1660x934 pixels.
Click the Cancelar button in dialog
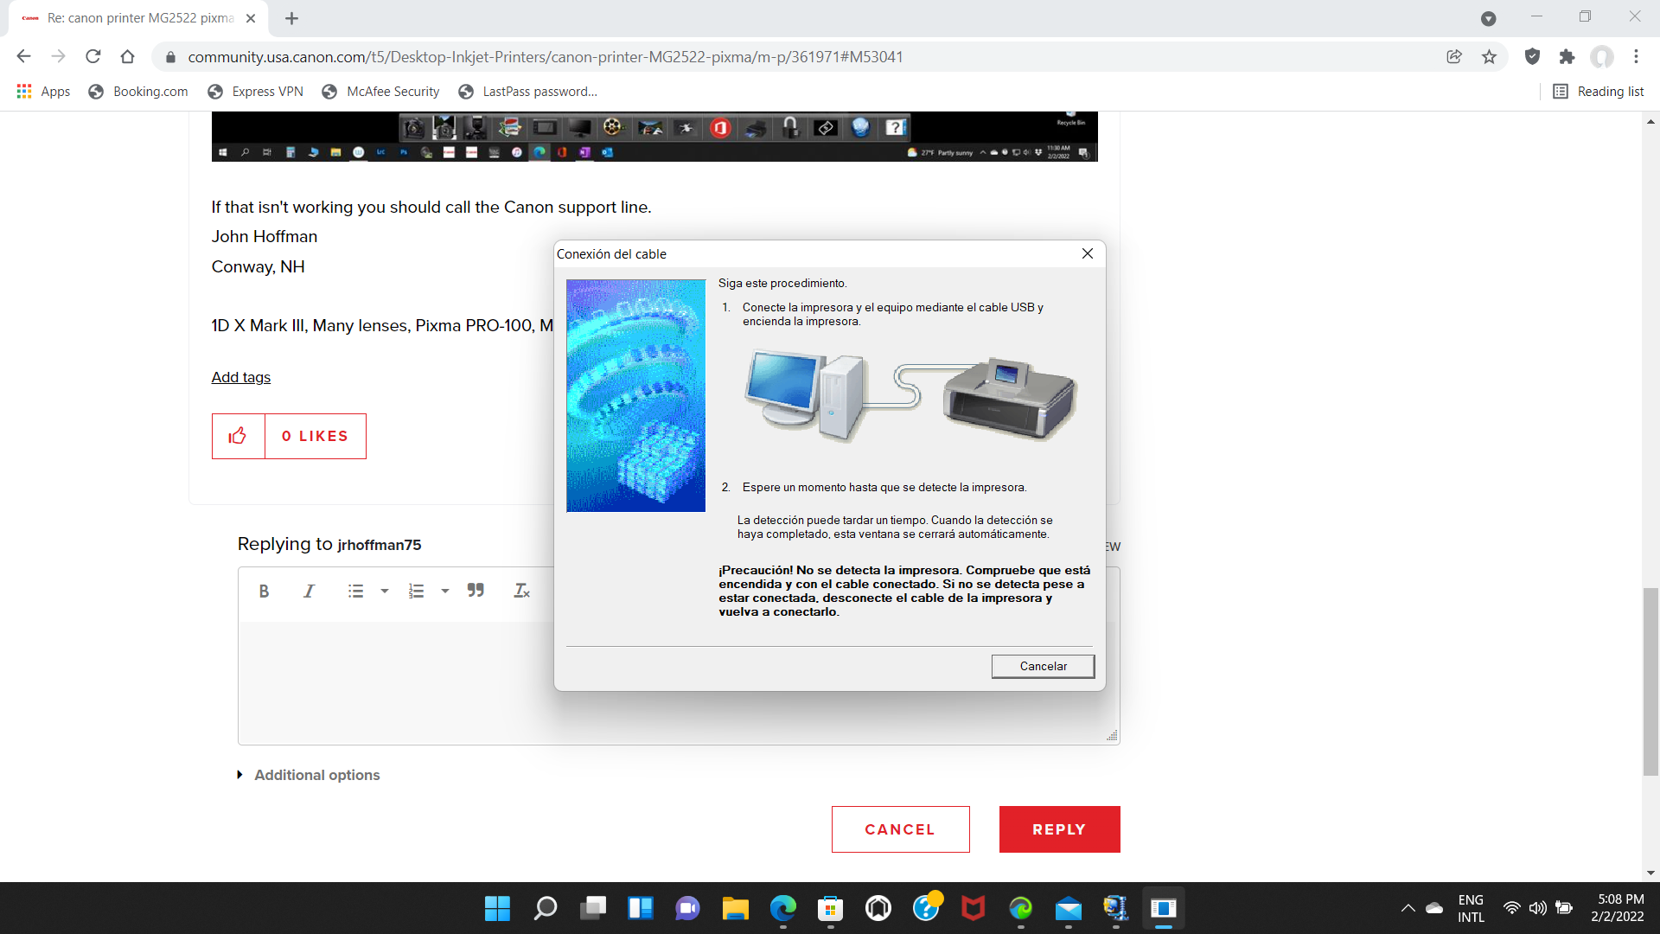click(1042, 666)
